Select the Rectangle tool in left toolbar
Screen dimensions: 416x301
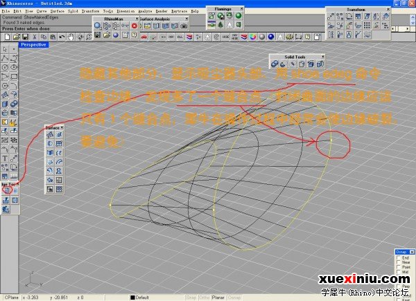pos(14,77)
